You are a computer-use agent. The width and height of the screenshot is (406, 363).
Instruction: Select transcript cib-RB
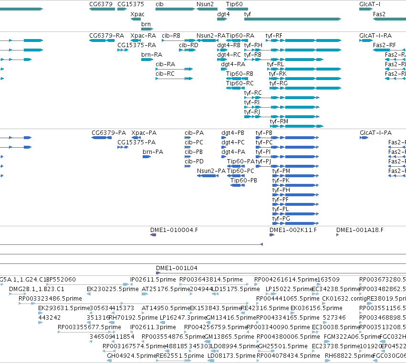click(x=178, y=40)
